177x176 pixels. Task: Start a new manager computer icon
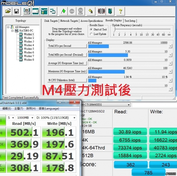click(x=27, y=11)
